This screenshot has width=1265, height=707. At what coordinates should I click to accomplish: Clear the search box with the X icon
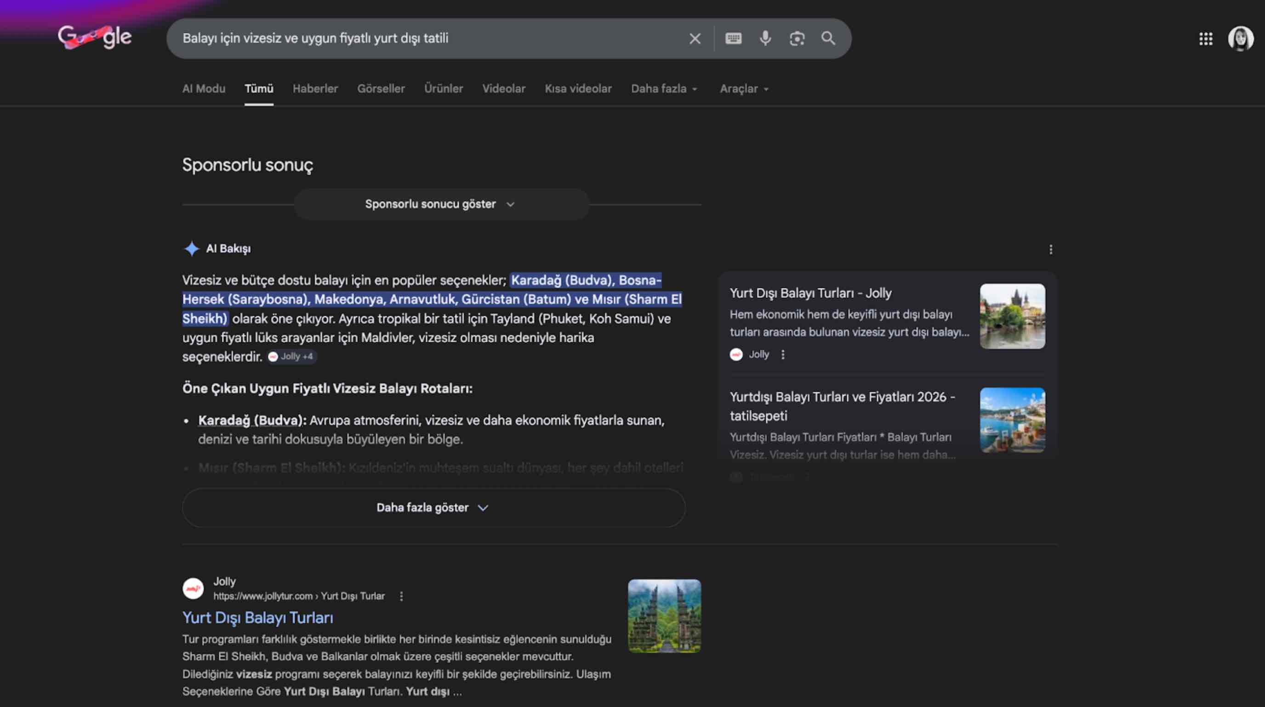tap(695, 39)
